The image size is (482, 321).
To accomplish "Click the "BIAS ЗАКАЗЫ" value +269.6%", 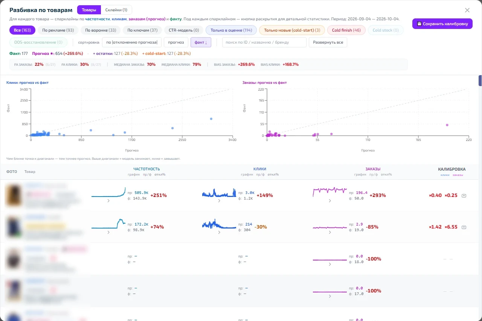I will click(x=246, y=65).
